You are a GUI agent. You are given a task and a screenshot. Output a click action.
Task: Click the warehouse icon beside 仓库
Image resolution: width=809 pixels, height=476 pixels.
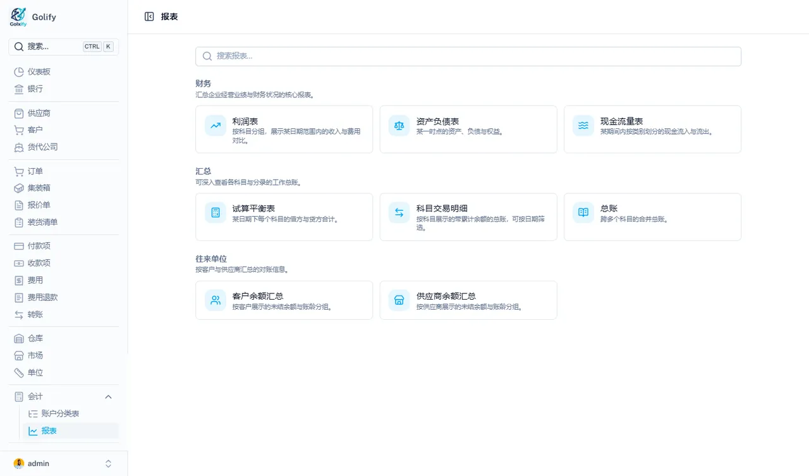pos(19,339)
